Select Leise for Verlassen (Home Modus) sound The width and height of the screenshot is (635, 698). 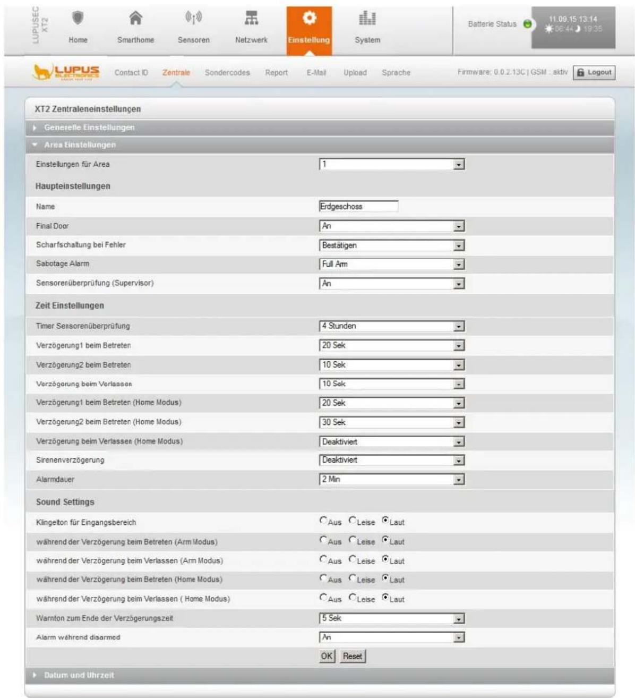(x=352, y=597)
